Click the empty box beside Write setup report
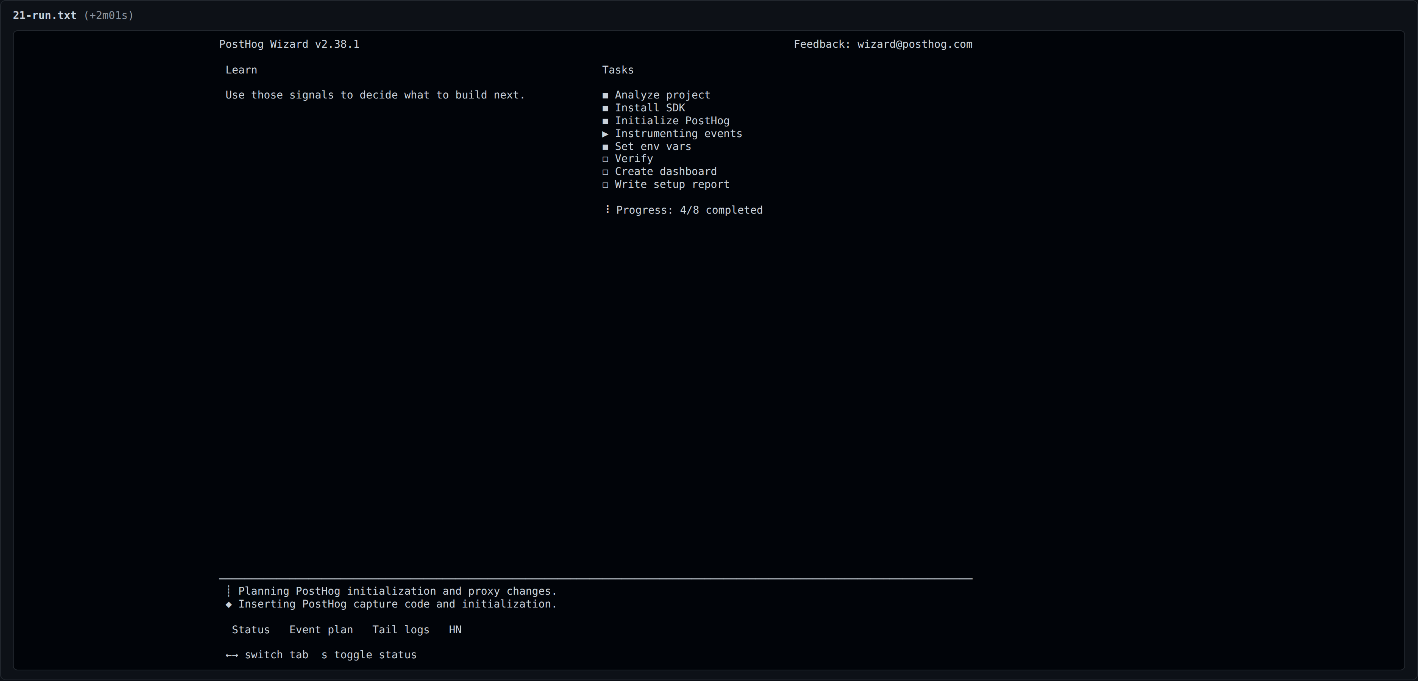Image resolution: width=1418 pixels, height=681 pixels. coord(606,185)
